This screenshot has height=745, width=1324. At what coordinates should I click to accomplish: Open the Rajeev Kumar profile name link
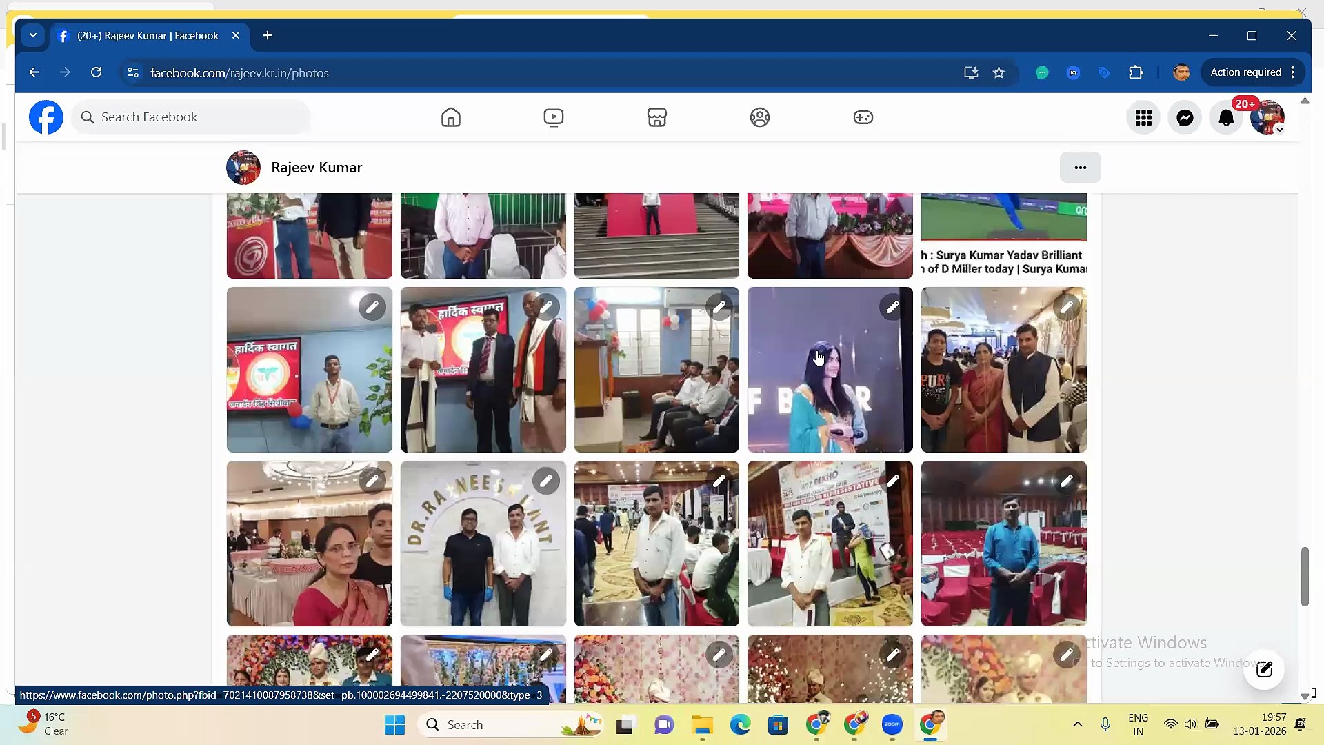pyautogui.click(x=316, y=167)
